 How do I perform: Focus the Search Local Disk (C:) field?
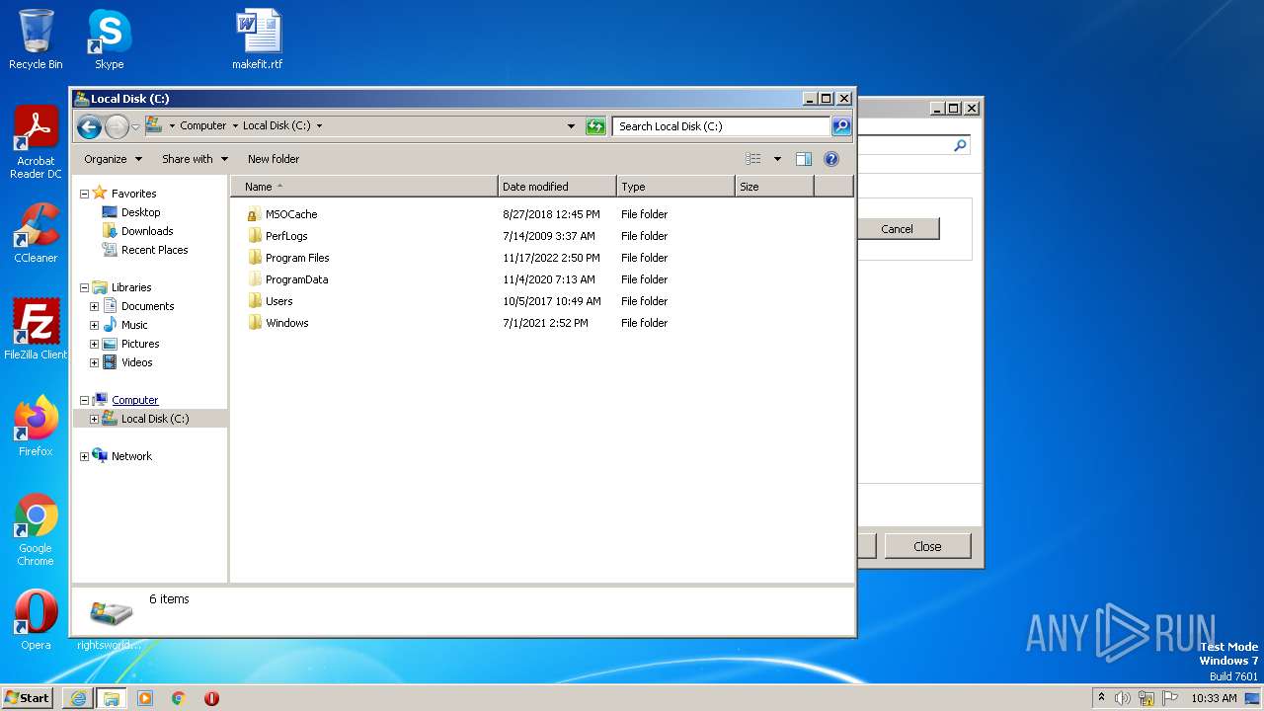pyautogui.click(x=721, y=126)
